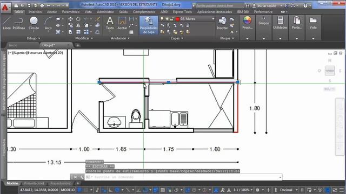
Task: Click the Acotar dimension tool
Action: tap(122, 23)
